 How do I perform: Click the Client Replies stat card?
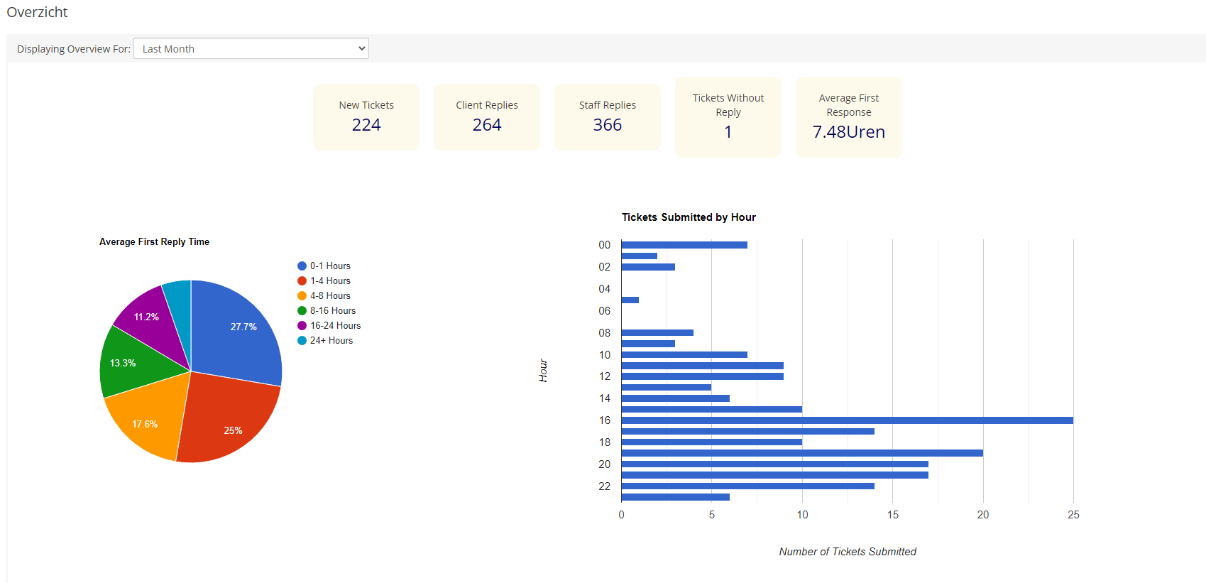(x=487, y=117)
